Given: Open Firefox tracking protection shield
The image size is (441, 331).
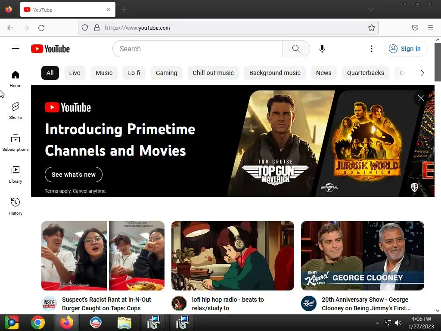Looking at the screenshot, I should (85, 28).
